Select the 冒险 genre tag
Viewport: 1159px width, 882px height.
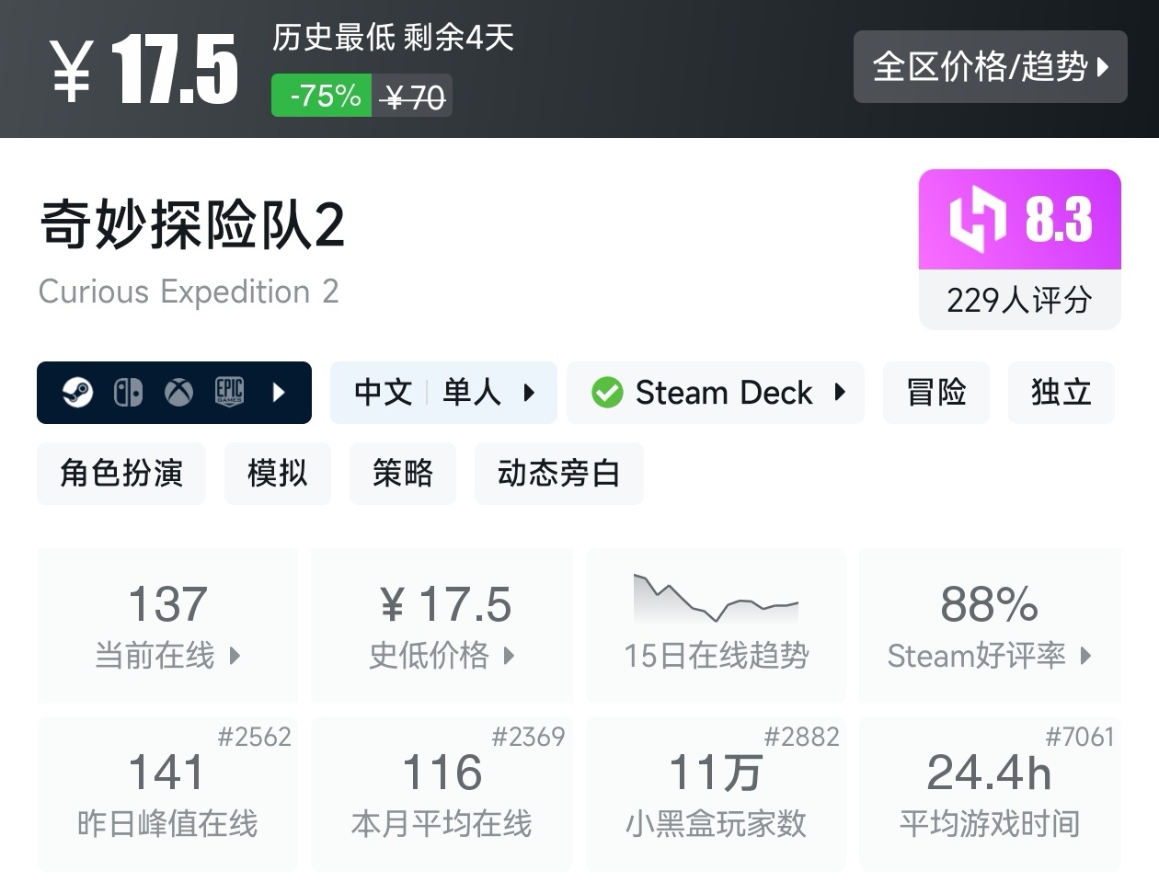[x=935, y=393]
